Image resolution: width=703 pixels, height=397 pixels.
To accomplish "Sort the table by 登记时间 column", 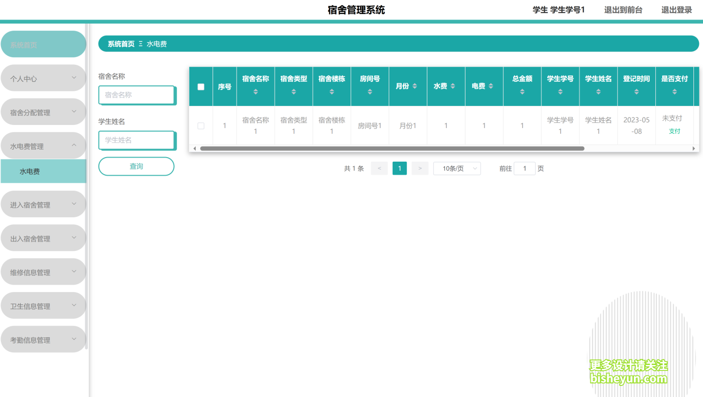I will (636, 92).
